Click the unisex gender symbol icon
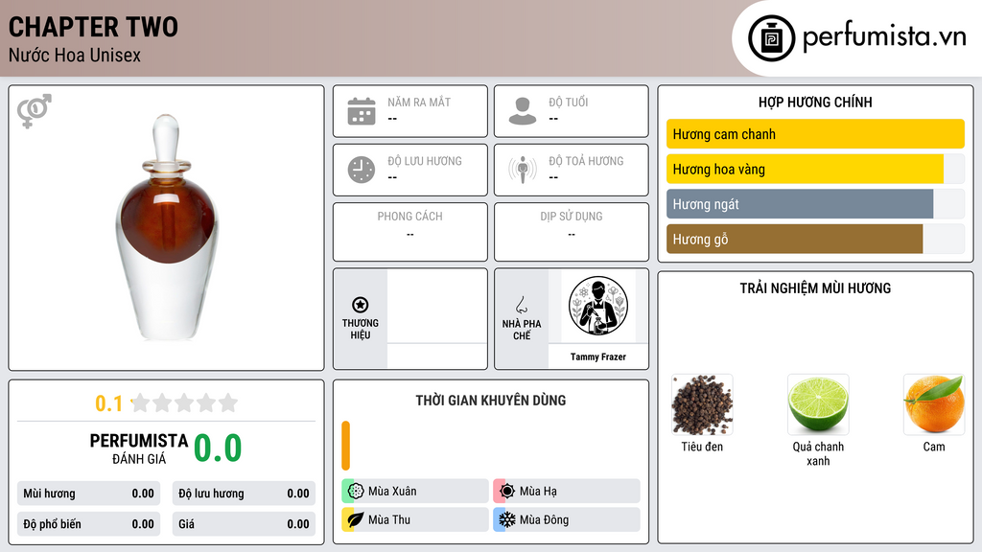Image resolution: width=982 pixels, height=552 pixels. (35, 111)
